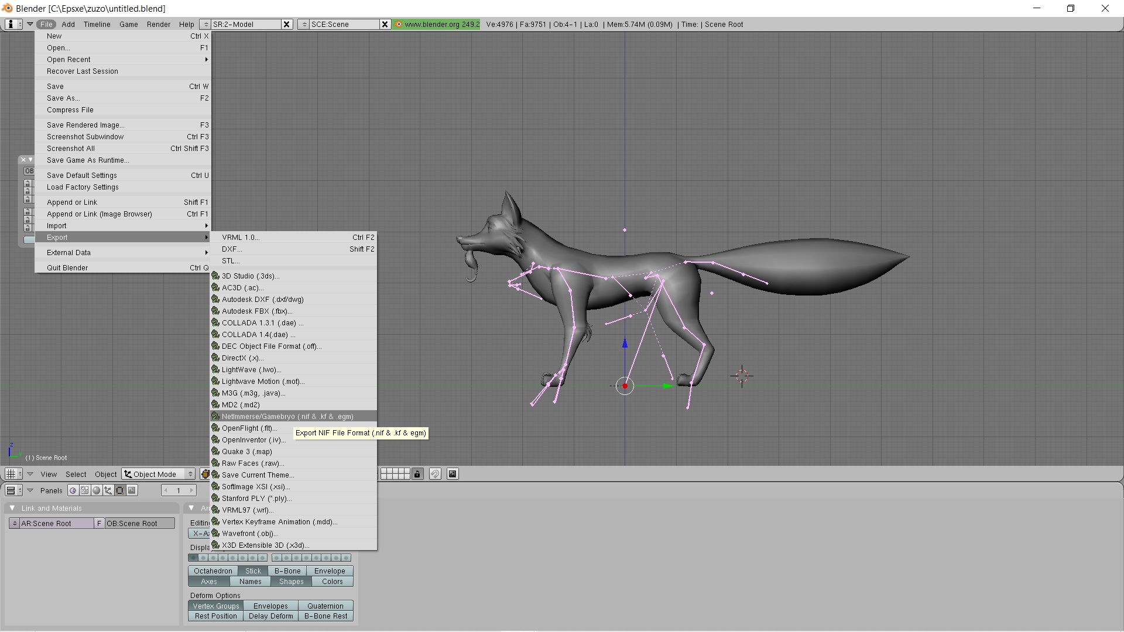Enable Envelopes deform option
Image resolution: width=1124 pixels, height=632 pixels.
pyautogui.click(x=270, y=606)
